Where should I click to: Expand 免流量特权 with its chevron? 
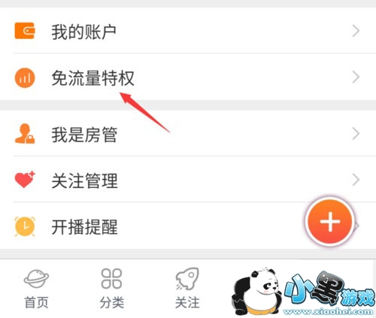356,77
